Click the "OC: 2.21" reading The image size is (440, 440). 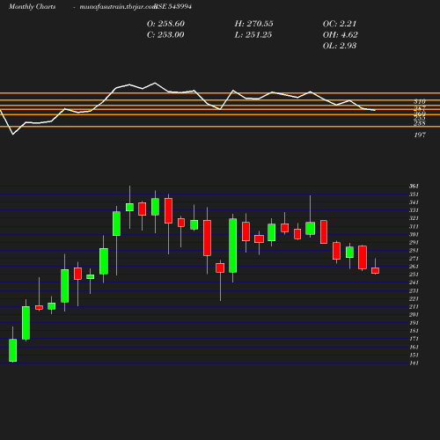tap(340, 24)
